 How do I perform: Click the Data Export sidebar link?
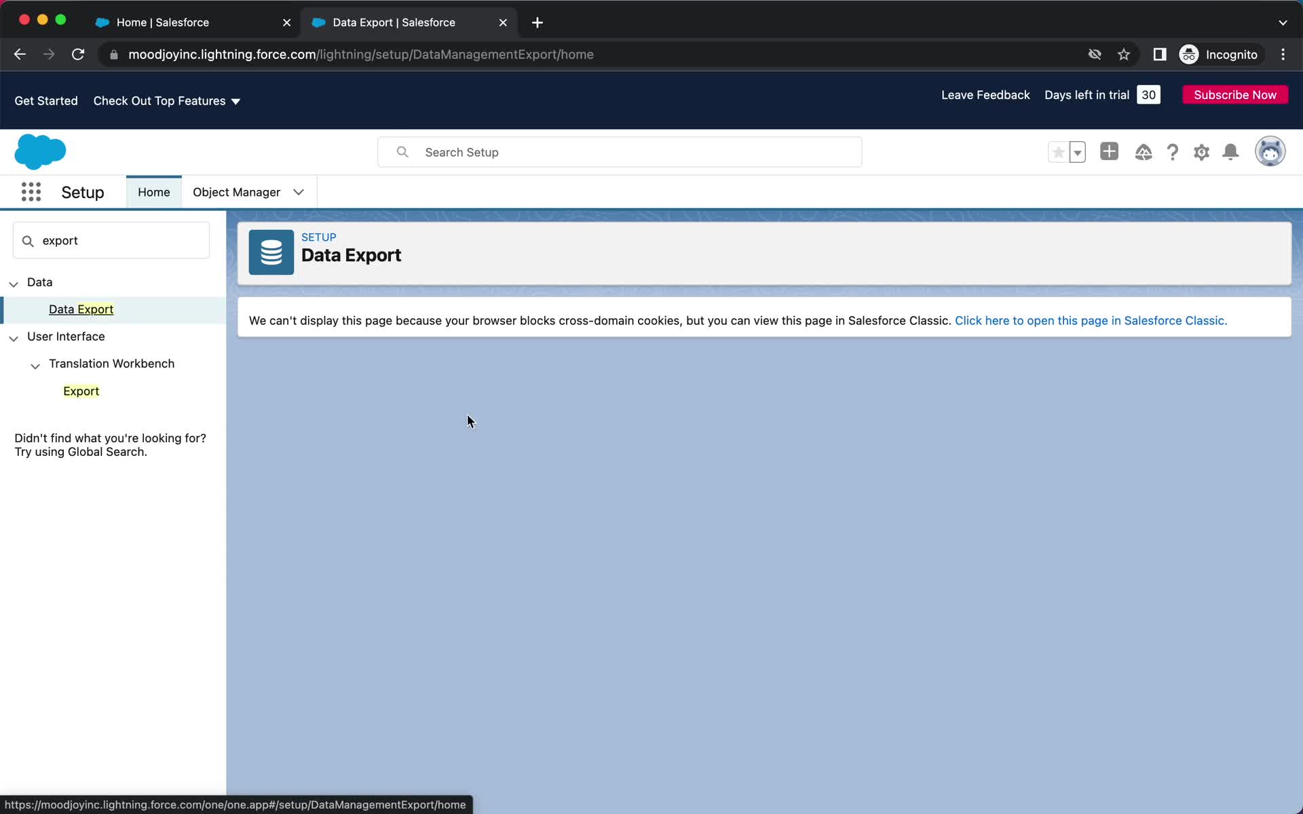tap(81, 309)
